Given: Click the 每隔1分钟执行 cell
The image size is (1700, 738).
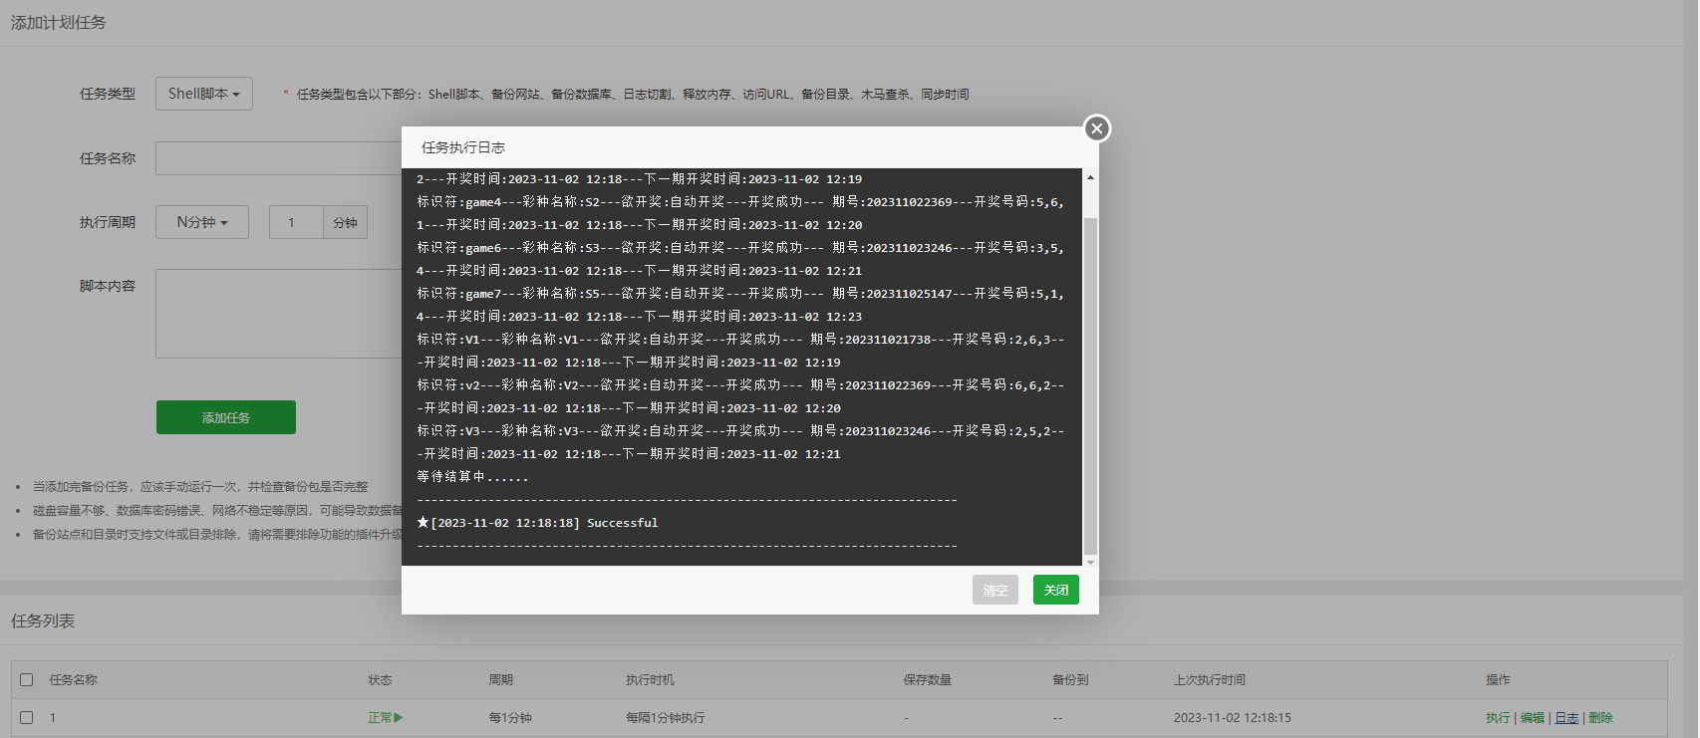Looking at the screenshot, I should click(666, 717).
